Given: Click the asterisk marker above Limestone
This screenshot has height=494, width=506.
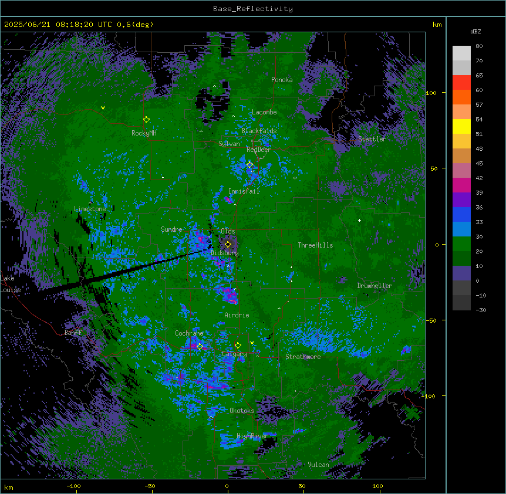Looking at the screenshot, I should pos(90,203).
